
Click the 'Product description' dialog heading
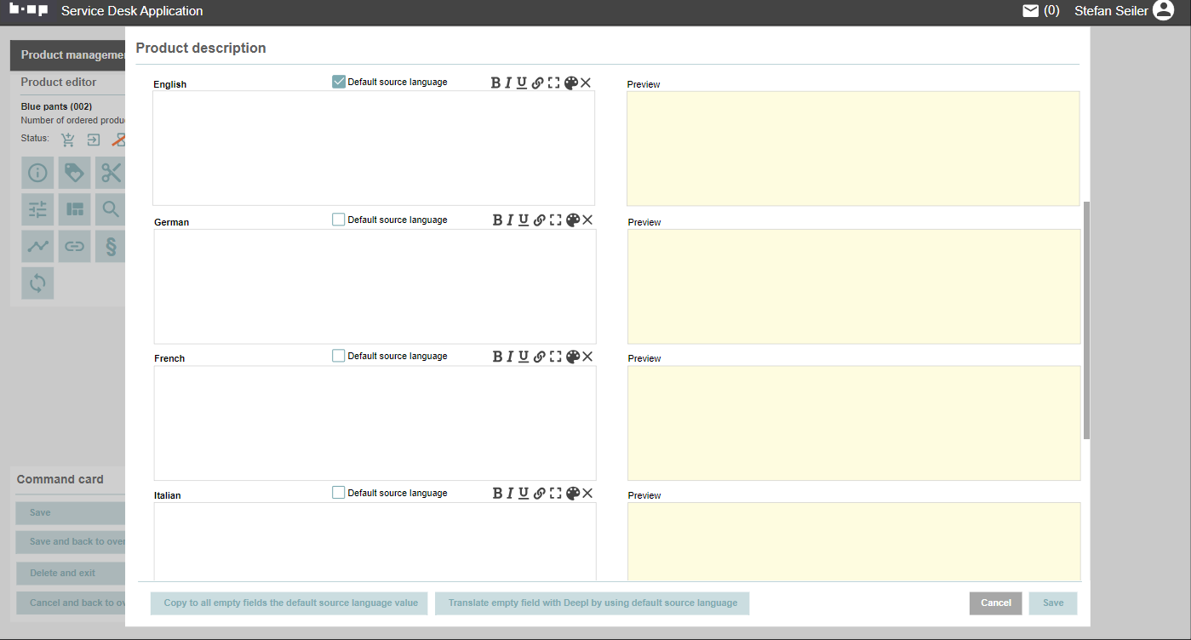click(x=201, y=48)
